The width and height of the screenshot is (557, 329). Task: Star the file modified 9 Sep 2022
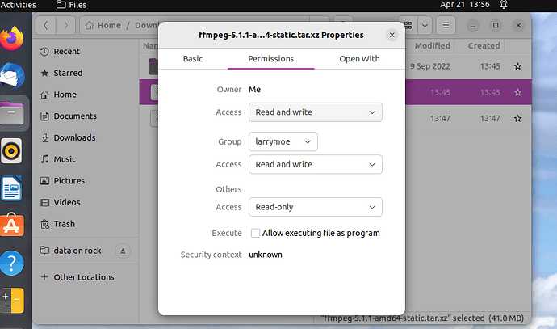517,65
